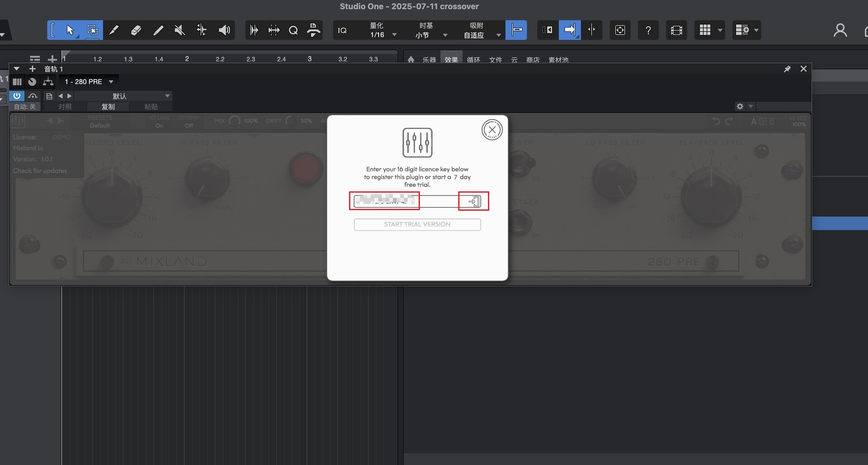
Task: Open the plugin window gear settings
Action: pos(740,107)
